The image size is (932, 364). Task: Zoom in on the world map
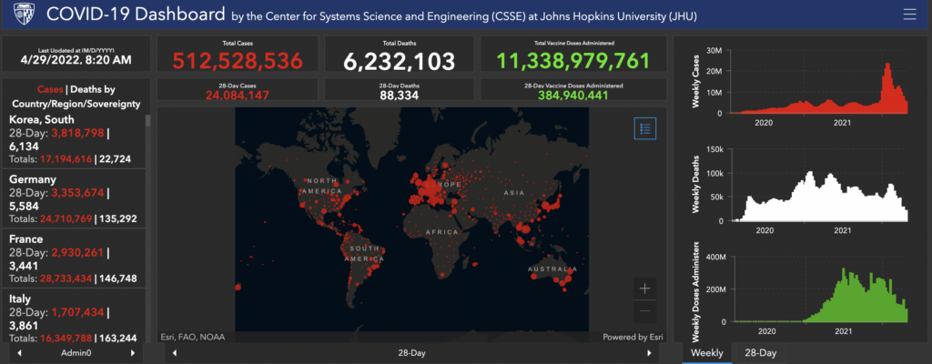pos(644,288)
